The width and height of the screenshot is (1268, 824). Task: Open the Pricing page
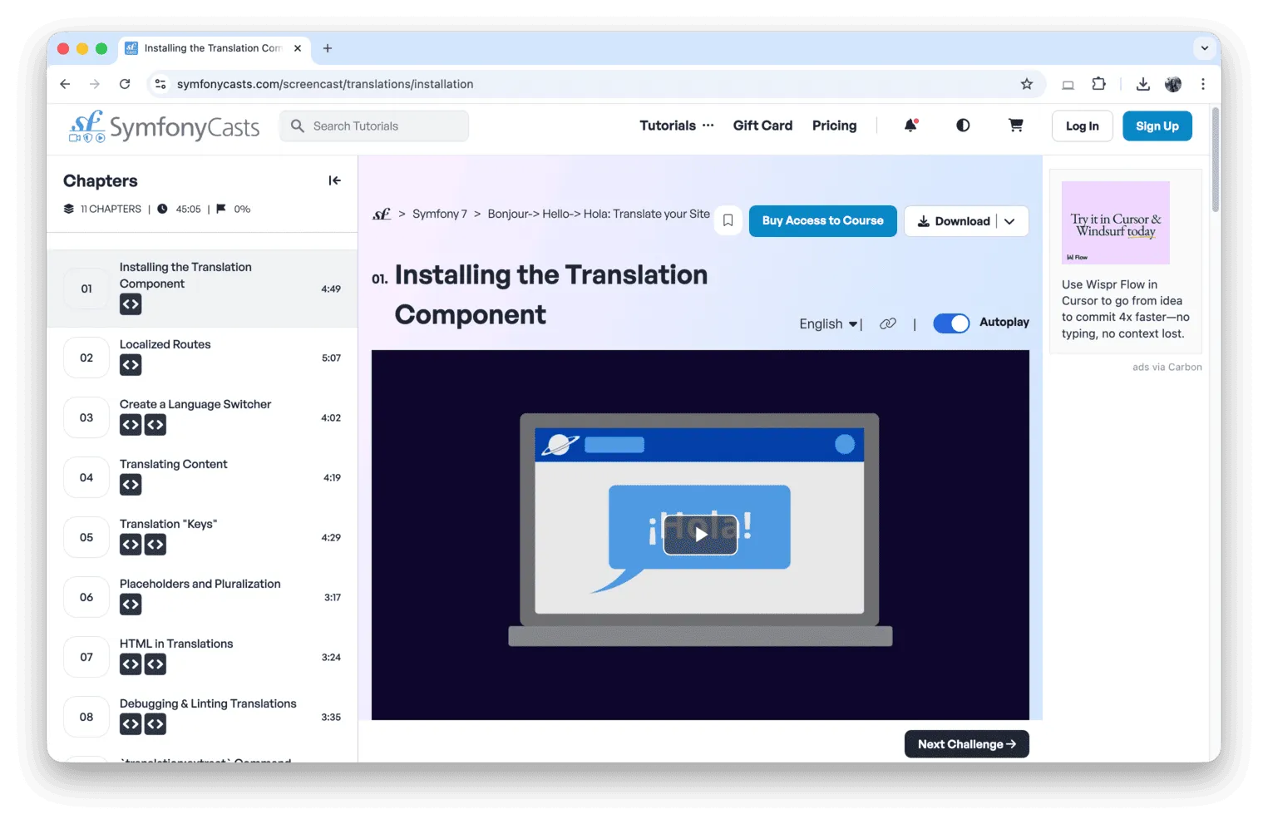pos(834,125)
